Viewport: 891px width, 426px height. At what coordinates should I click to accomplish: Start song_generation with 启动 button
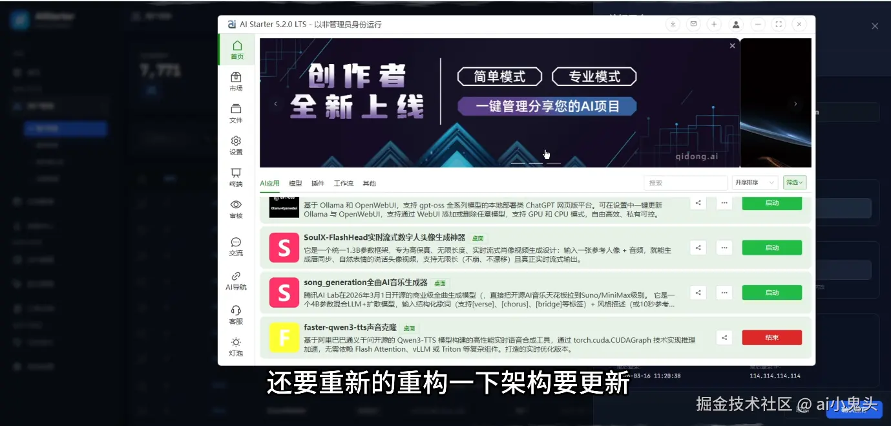point(771,292)
